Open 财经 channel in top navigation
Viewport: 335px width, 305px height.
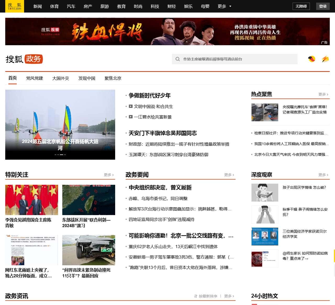click(172, 6)
